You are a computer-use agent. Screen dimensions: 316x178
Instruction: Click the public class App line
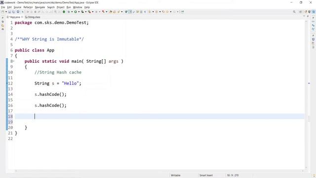[x=35, y=50]
